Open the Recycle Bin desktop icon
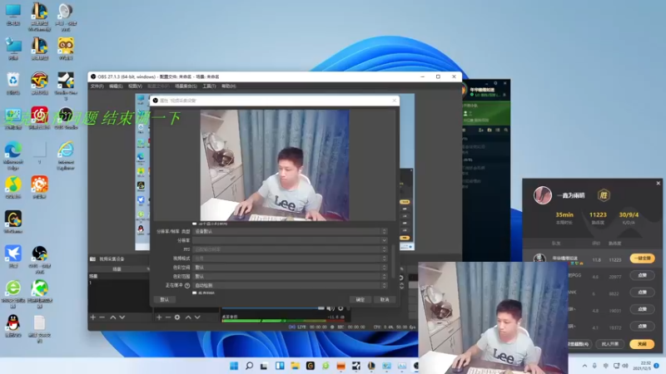The width and height of the screenshot is (666, 374). [x=13, y=83]
